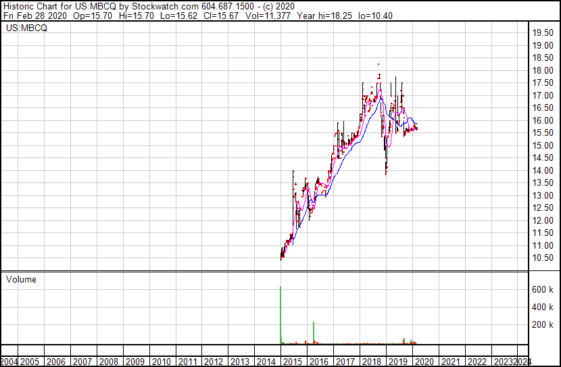Click the Vol=11,377 value in header
The image size is (561, 367).
[272, 16]
